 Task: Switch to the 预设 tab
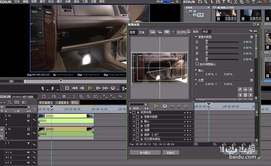[205, 32]
